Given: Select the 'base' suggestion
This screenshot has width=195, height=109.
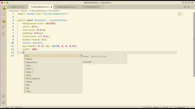Looking at the screenshot, I should [53, 59].
